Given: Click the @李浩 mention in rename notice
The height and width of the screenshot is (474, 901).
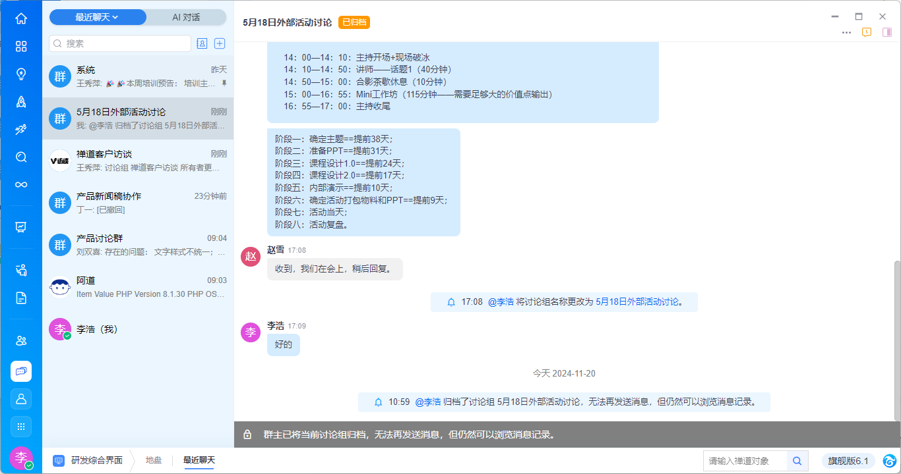Looking at the screenshot, I should [x=501, y=302].
